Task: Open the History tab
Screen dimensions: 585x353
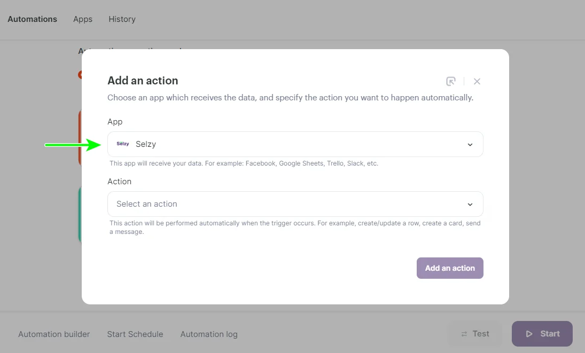Action: 122,19
